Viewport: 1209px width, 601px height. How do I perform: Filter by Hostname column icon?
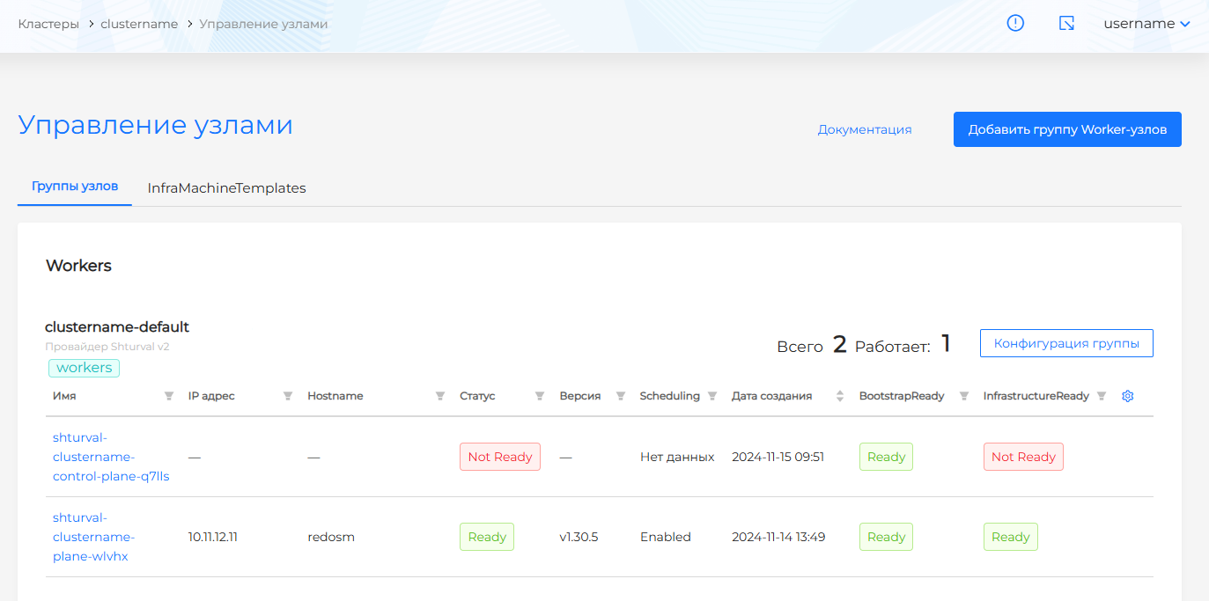(439, 396)
